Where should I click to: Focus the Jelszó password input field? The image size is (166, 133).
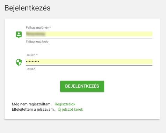[89, 61]
